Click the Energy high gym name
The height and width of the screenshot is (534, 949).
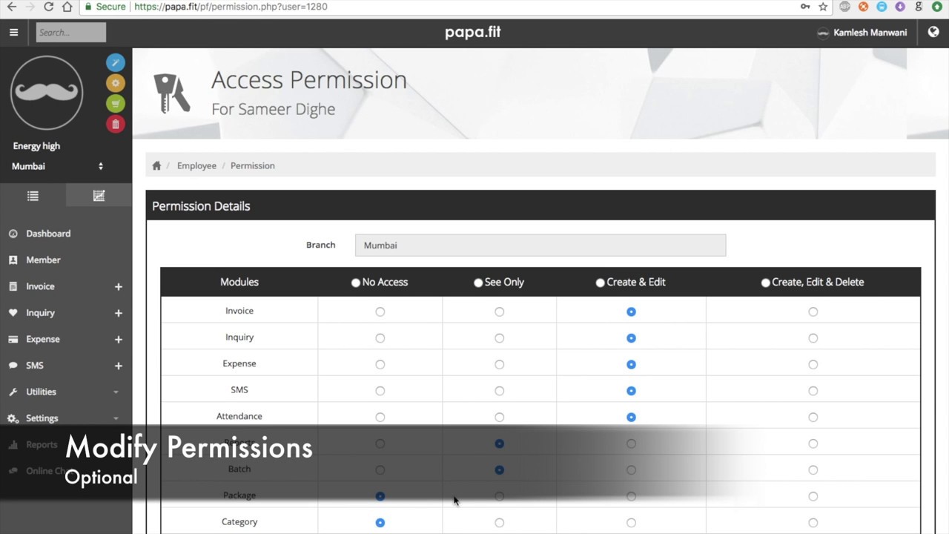36,146
